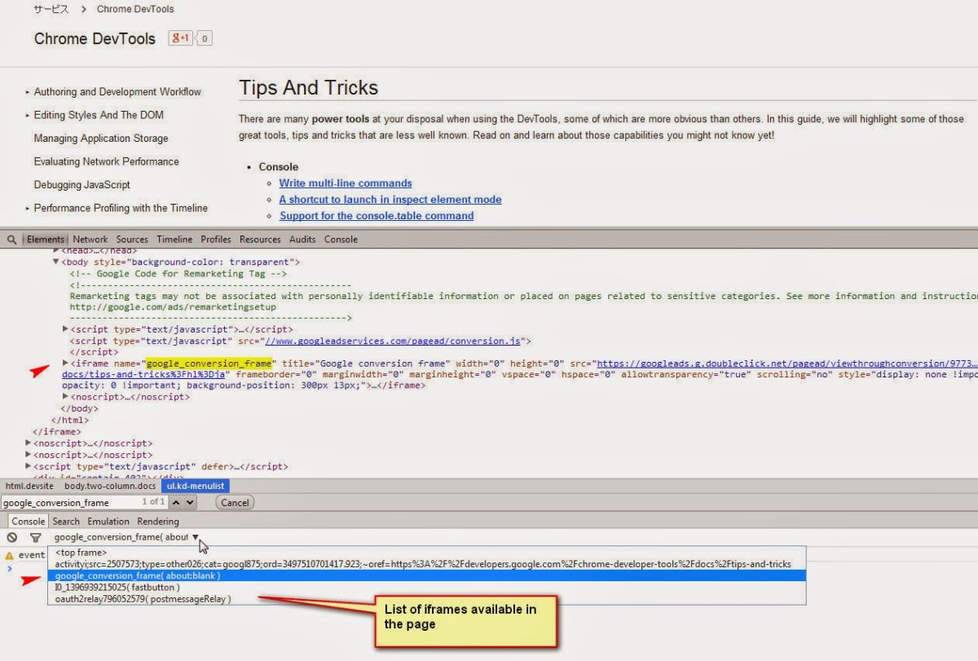Open the doubleclick viewthroughconversion src link
Viewport: 978px width, 661px height.
(786, 364)
